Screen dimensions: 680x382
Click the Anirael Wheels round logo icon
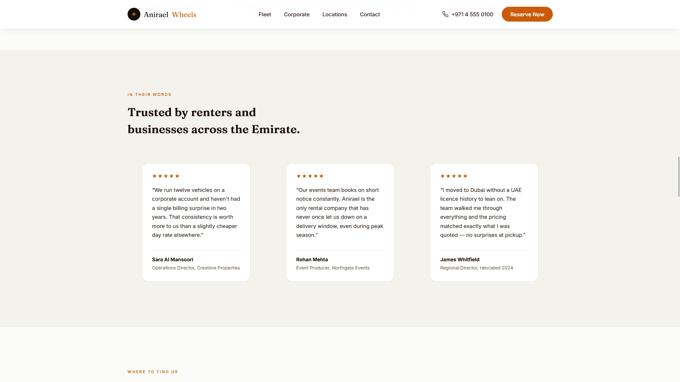click(x=134, y=14)
